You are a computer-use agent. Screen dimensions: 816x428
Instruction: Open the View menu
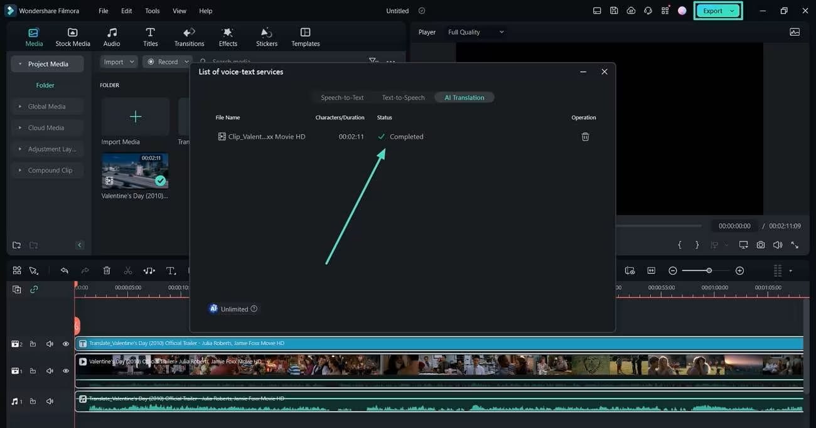click(180, 11)
